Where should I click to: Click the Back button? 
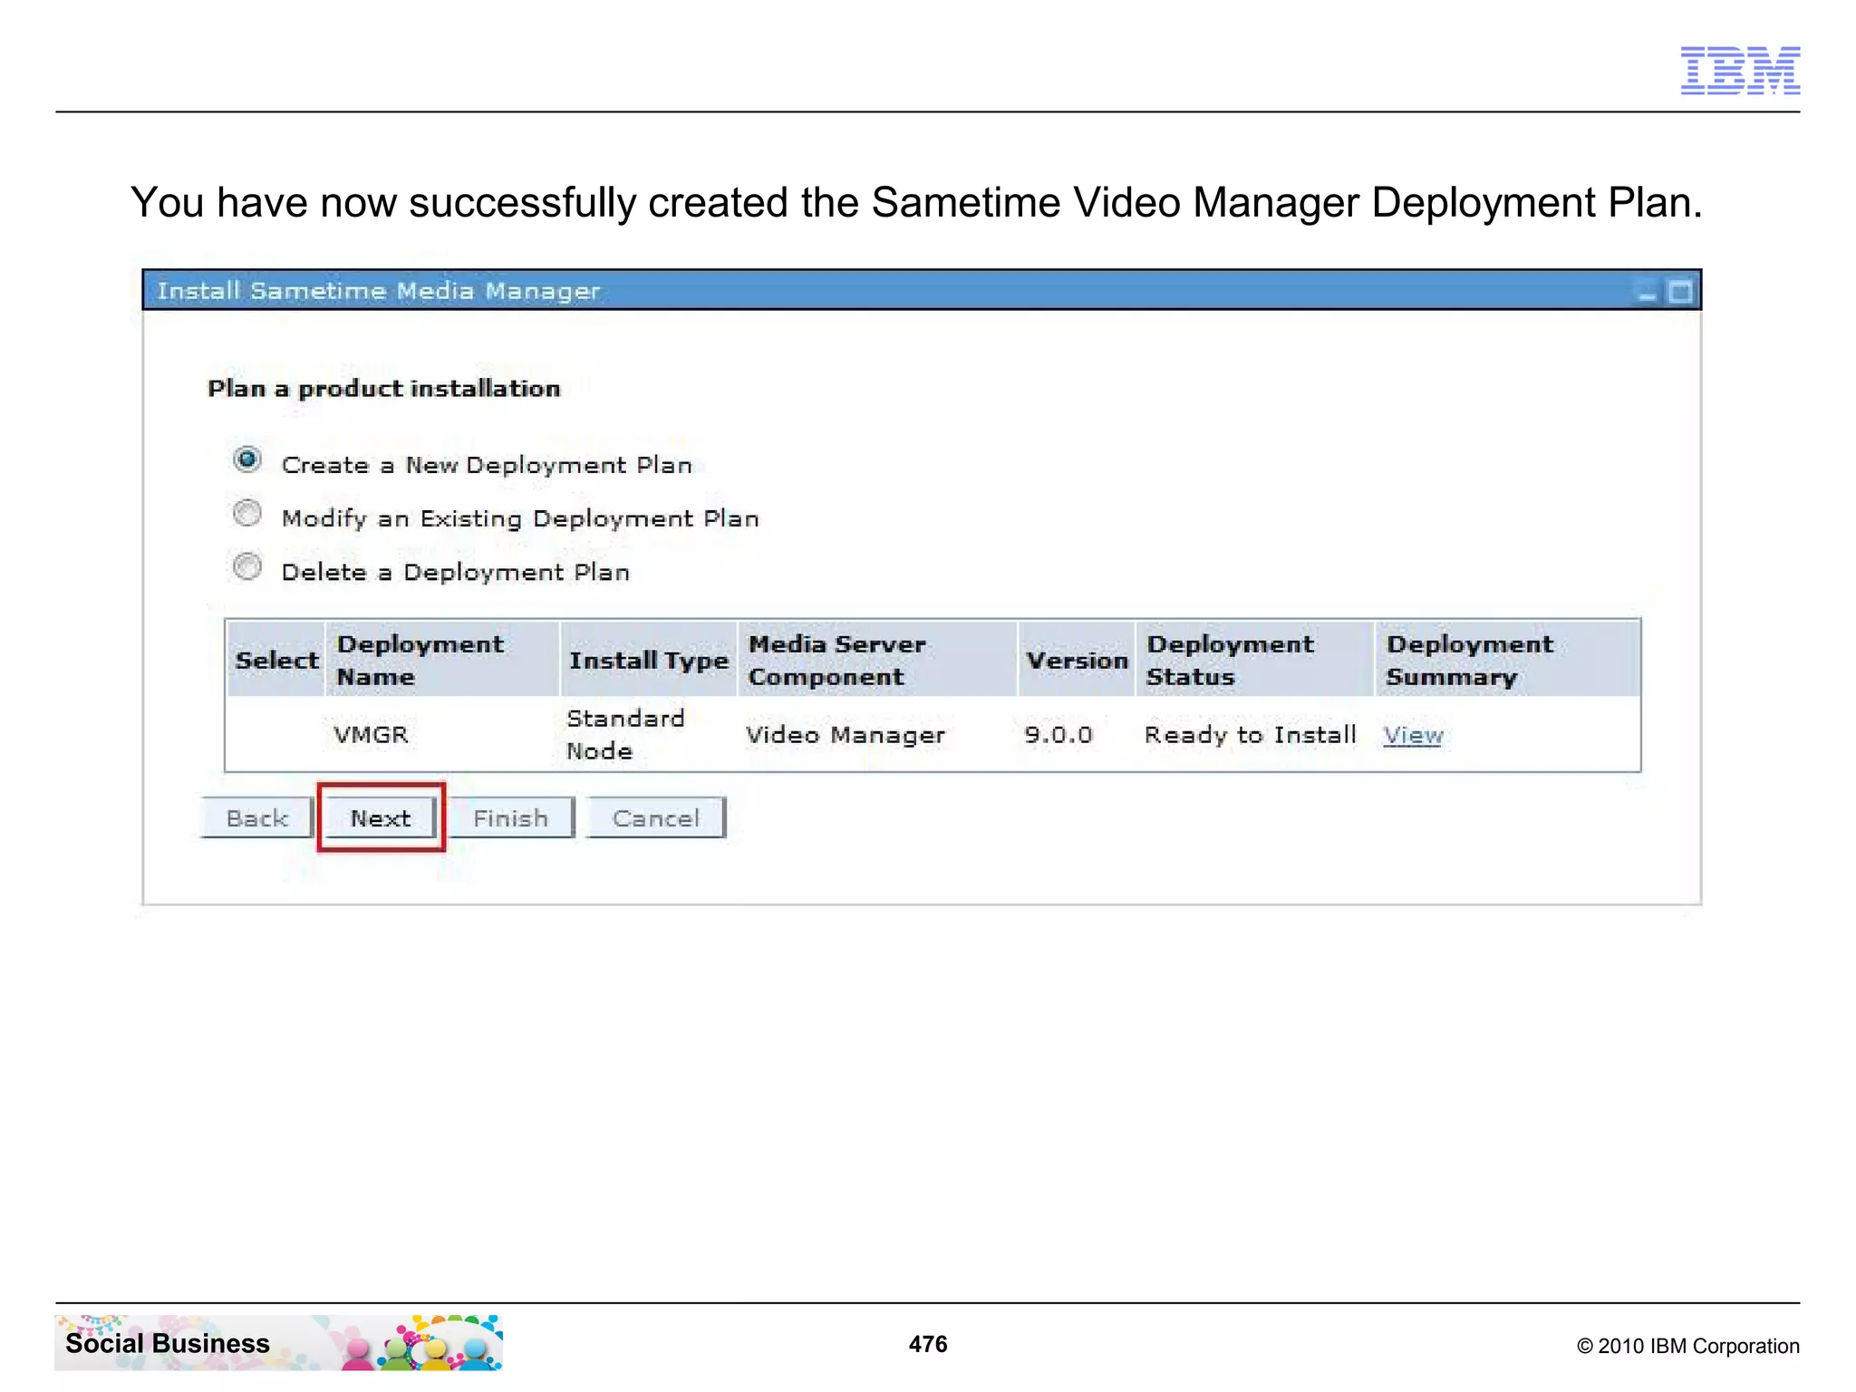257,817
